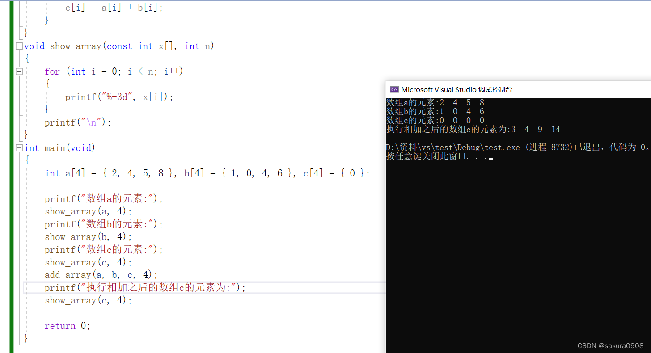This screenshot has width=651, height=353.
Task: Click the printf("%-3d", x[i]); statement
Action: click(119, 97)
